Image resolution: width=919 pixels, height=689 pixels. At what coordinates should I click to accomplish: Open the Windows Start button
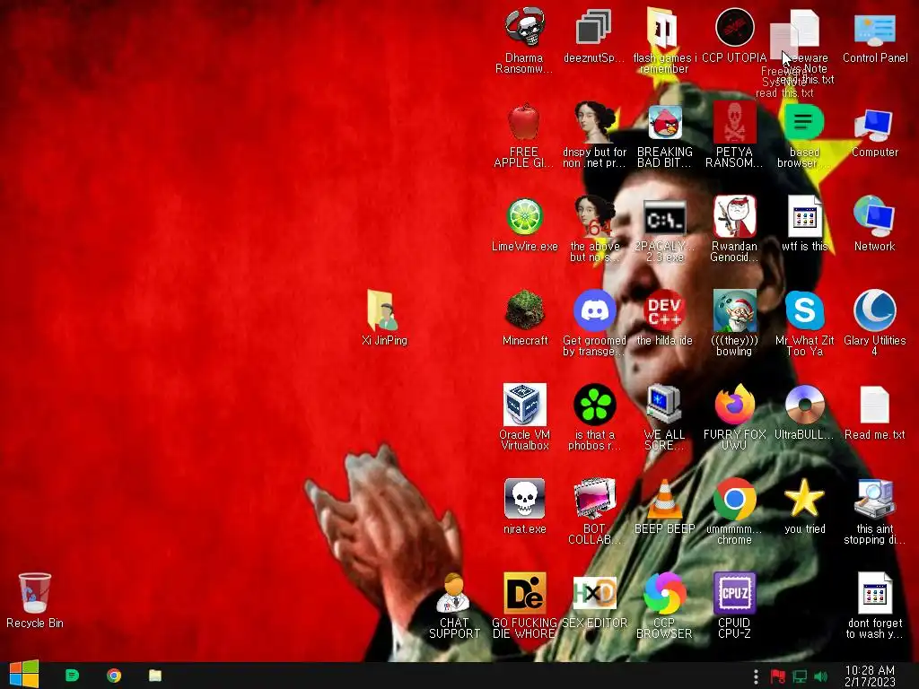pos(24,675)
